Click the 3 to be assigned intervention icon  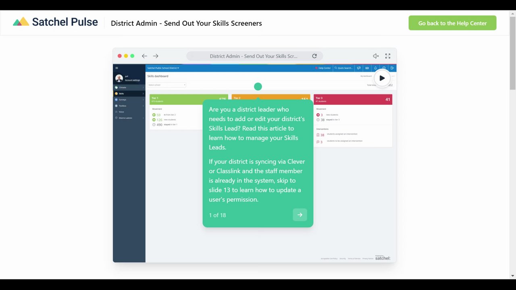point(318,142)
